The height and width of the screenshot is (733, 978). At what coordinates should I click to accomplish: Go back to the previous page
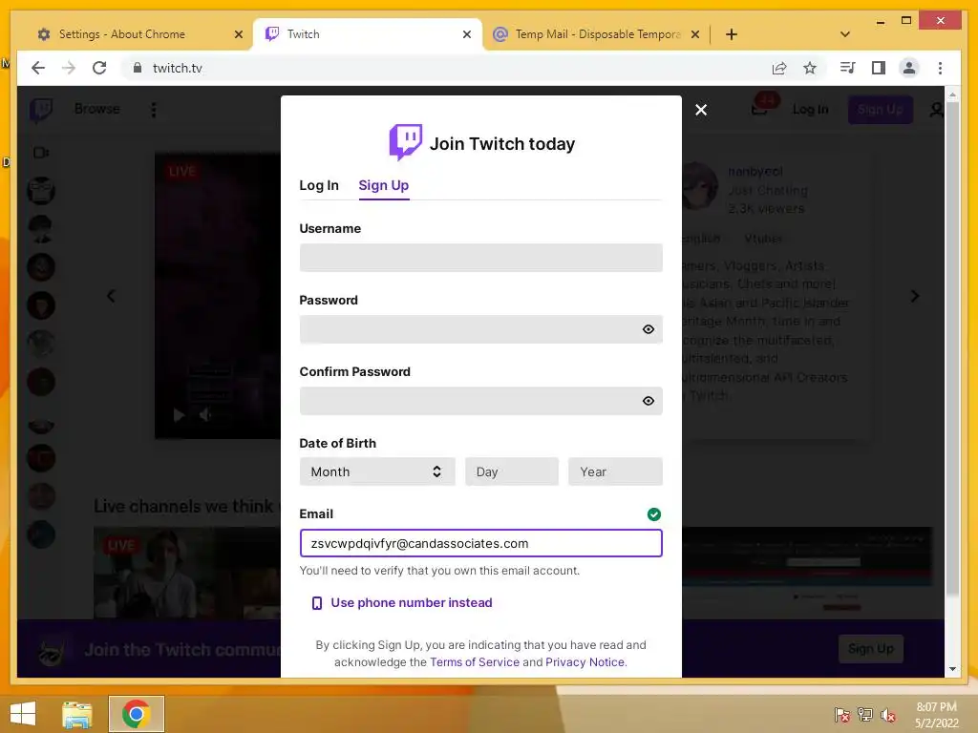pos(38,68)
